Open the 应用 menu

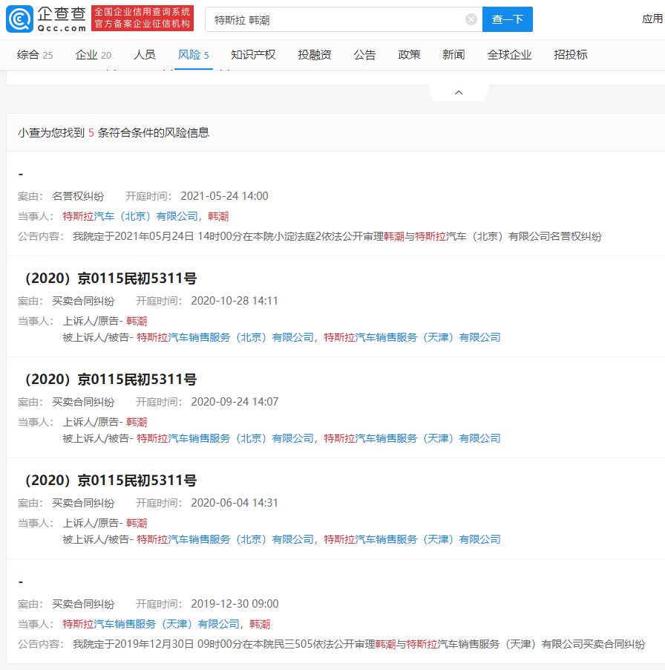[652, 19]
